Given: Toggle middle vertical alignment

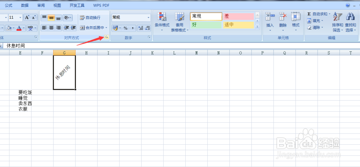Looking at the screenshot, I should point(51,17).
